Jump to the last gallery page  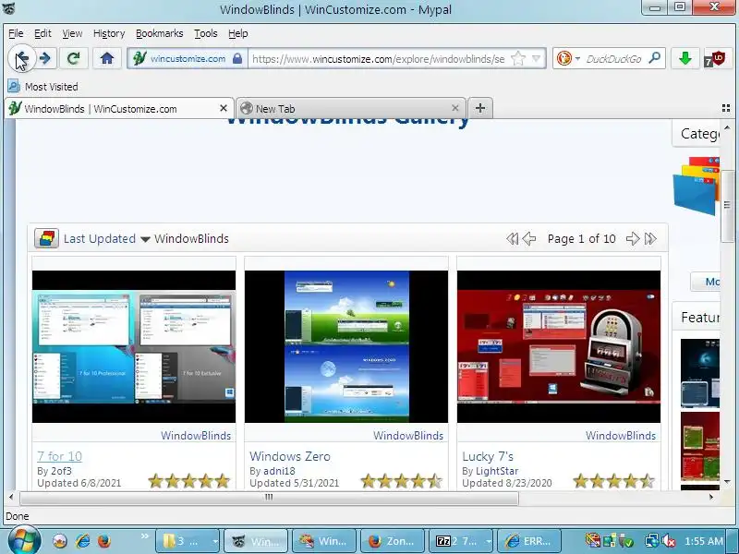click(650, 239)
